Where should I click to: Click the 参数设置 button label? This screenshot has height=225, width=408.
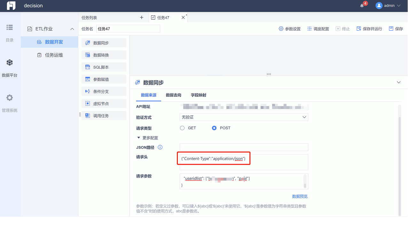click(x=293, y=29)
